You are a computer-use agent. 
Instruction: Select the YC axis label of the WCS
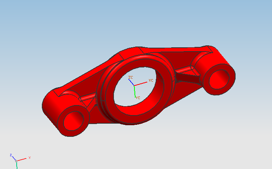tap(138, 98)
